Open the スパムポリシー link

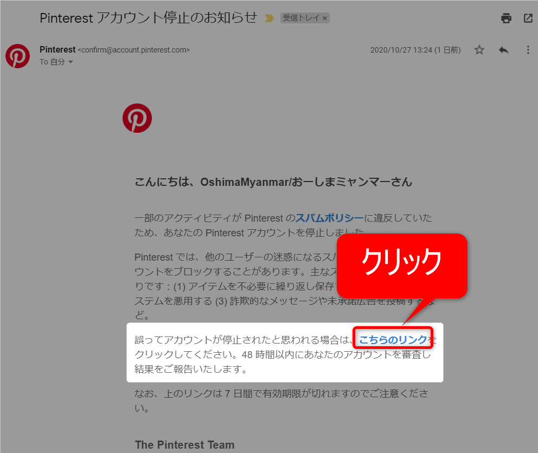329,218
